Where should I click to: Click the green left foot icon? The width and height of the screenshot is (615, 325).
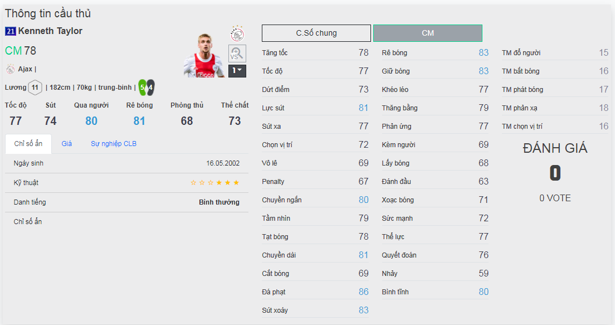pyautogui.click(x=143, y=88)
